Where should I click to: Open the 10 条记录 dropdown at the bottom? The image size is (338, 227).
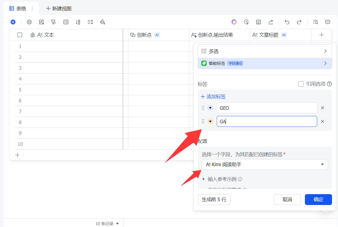point(107,224)
